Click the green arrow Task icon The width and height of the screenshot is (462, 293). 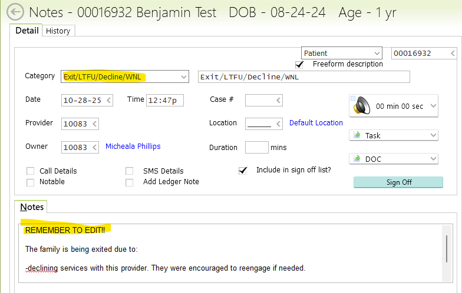(x=357, y=135)
